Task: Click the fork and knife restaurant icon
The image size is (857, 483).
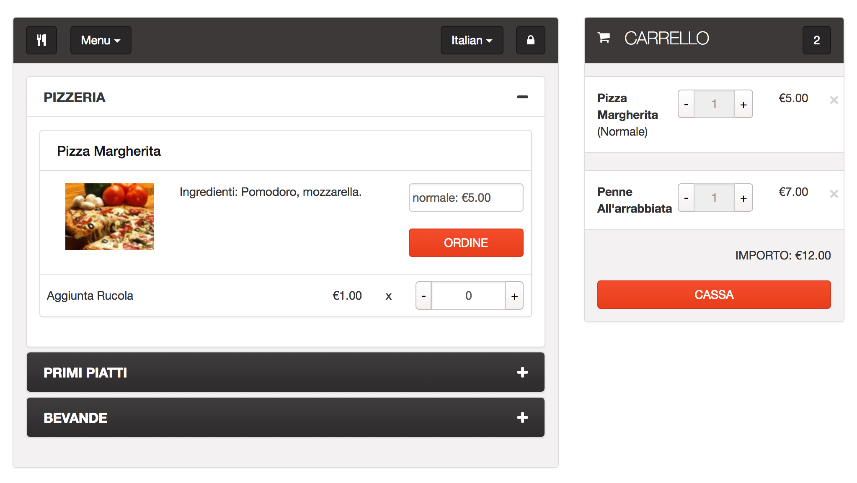Action: point(41,40)
